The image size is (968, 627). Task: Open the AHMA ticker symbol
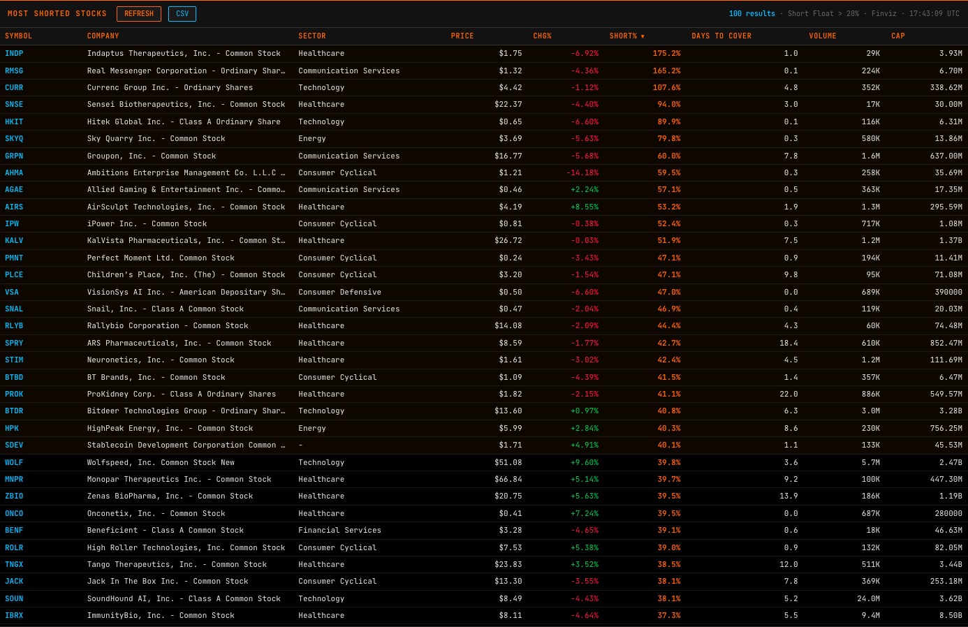(14, 172)
